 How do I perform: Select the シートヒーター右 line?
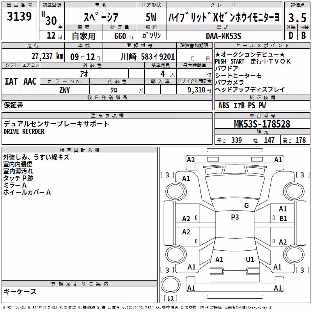pos(238,75)
